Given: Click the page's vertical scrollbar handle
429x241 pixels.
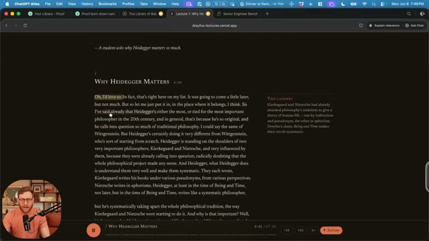Looking at the screenshot, I should (x=427, y=177).
